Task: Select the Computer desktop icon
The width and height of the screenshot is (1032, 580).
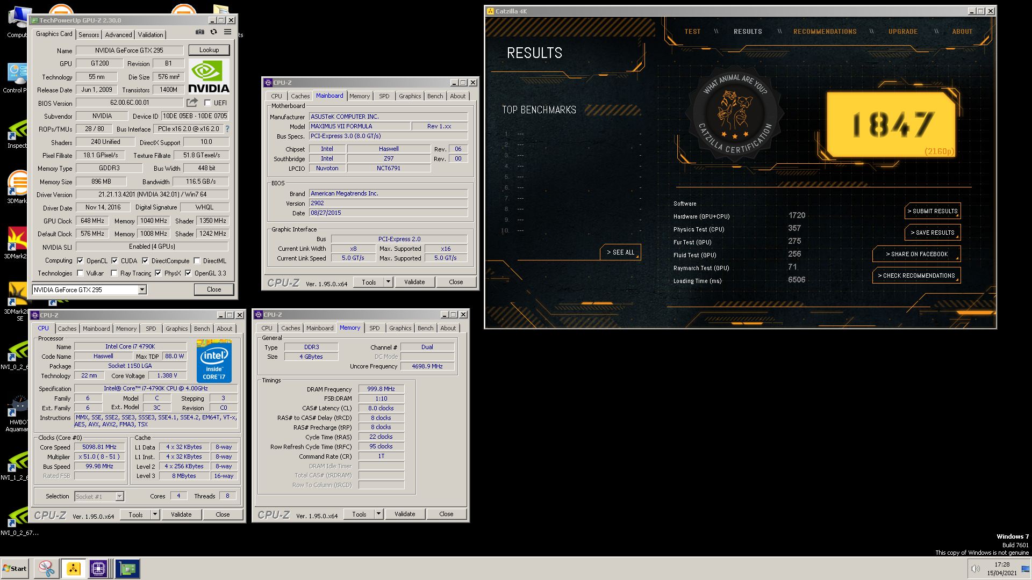Action: [x=18, y=22]
